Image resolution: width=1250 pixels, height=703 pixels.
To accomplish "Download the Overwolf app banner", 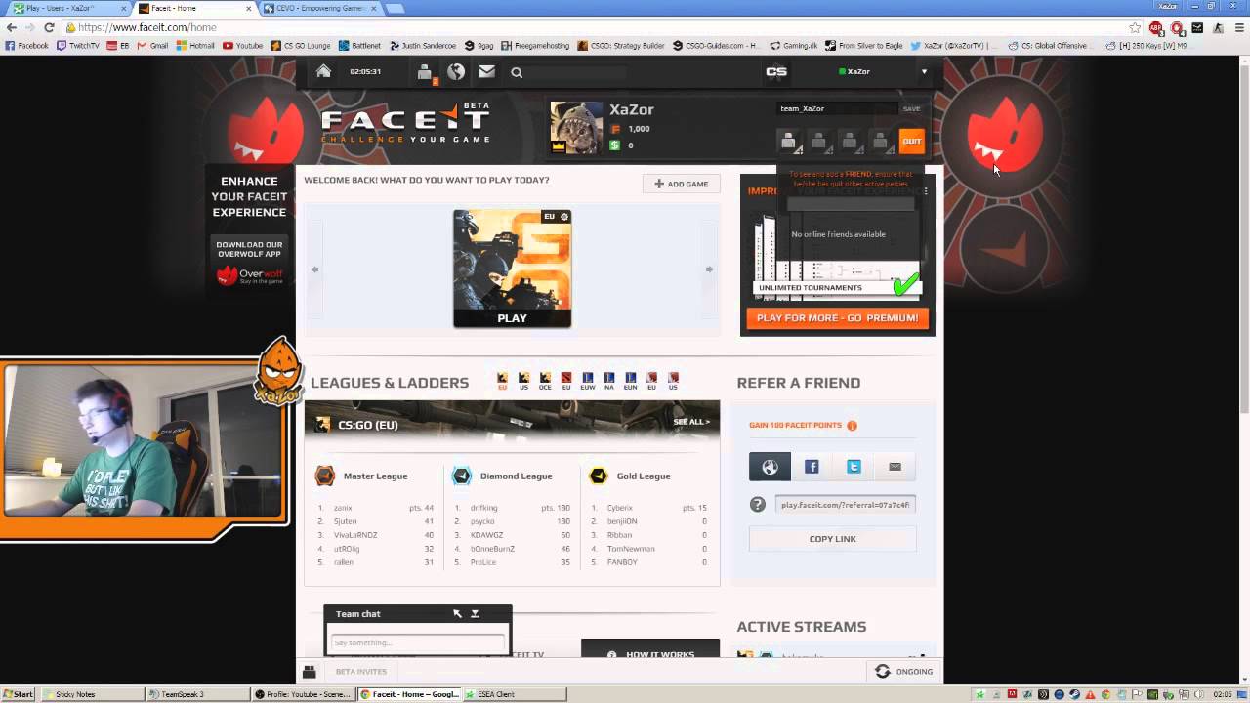I will (249, 261).
